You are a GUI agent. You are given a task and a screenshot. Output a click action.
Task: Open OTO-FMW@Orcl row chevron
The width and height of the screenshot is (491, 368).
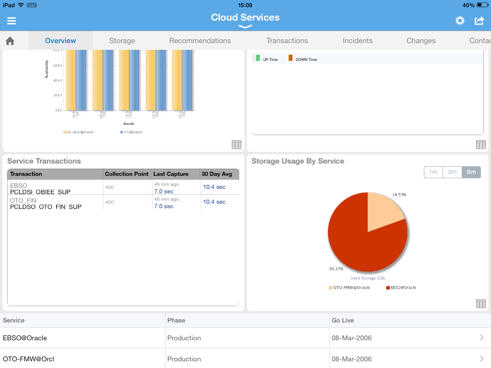tap(481, 358)
